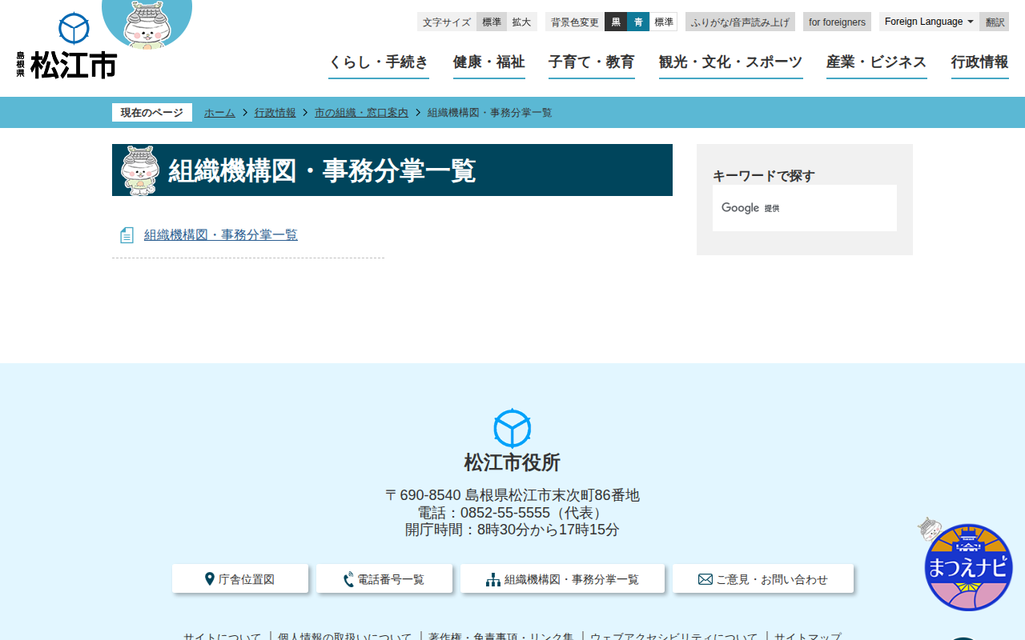The image size is (1025, 640).
Task: Click the キーワードで探す heading
Action: coord(764,176)
